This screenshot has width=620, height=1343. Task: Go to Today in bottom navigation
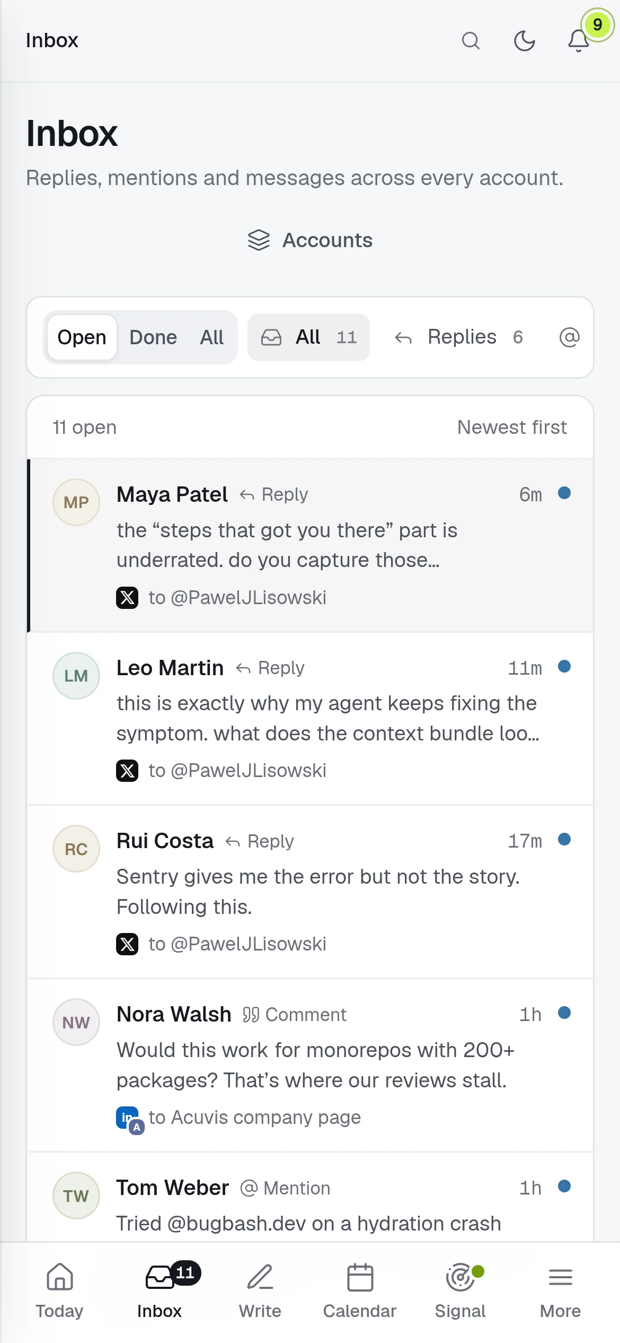coord(59,1291)
